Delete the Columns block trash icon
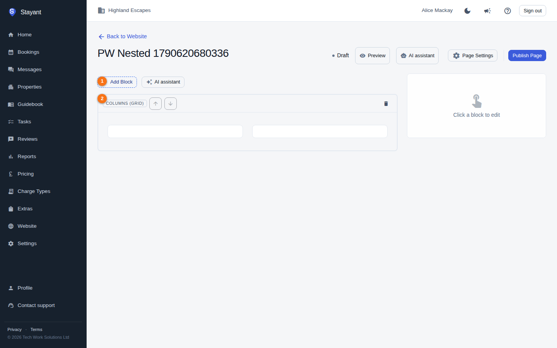The width and height of the screenshot is (557, 348). pyautogui.click(x=386, y=104)
